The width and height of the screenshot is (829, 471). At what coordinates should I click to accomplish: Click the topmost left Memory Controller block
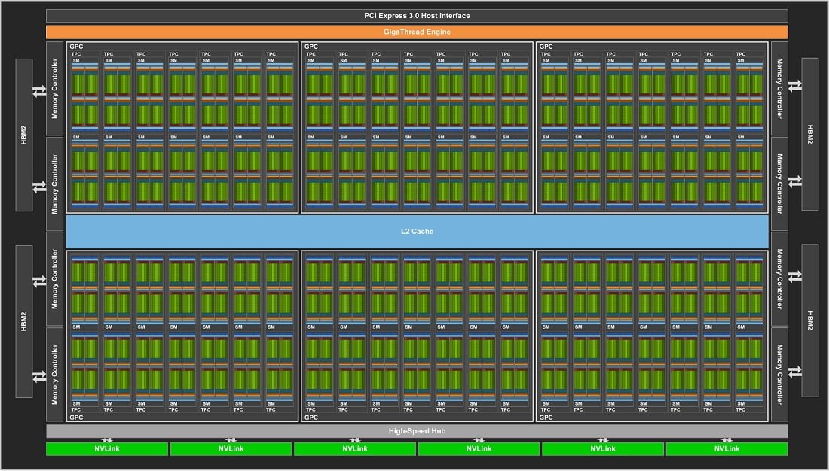[54, 87]
